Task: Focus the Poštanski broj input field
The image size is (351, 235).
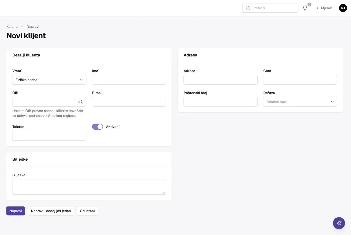Action: pos(220,102)
